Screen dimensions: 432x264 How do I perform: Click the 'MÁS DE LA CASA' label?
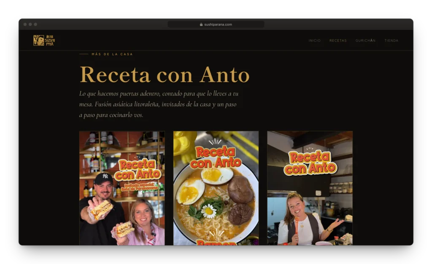112,54
